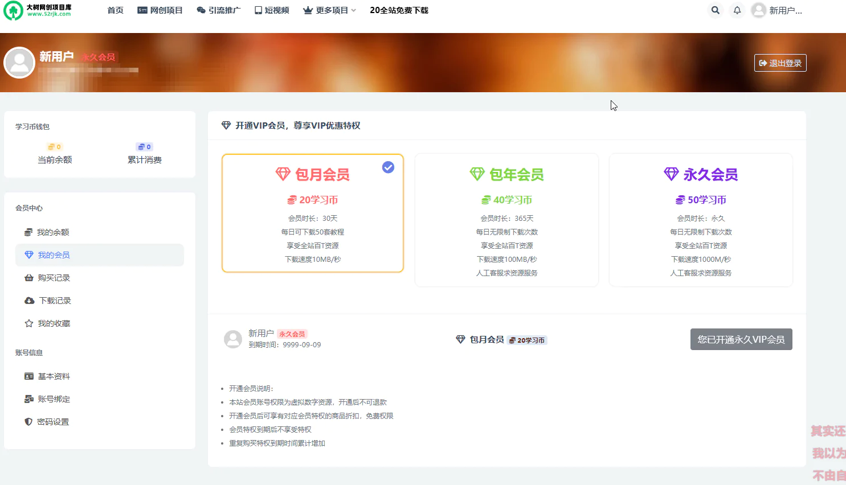
Task: Open 下载记录 sidebar item
Action: [100, 301]
